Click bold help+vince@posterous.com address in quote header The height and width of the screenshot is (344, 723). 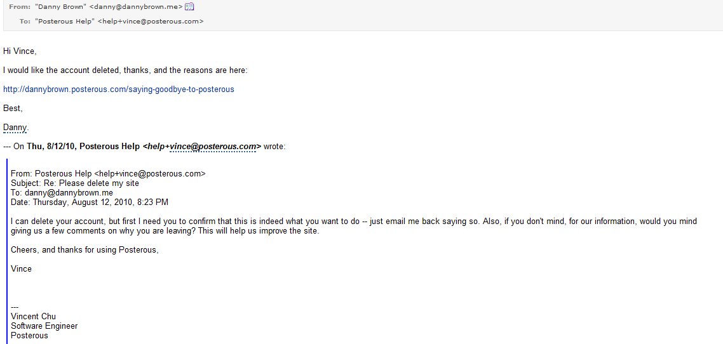click(x=202, y=147)
